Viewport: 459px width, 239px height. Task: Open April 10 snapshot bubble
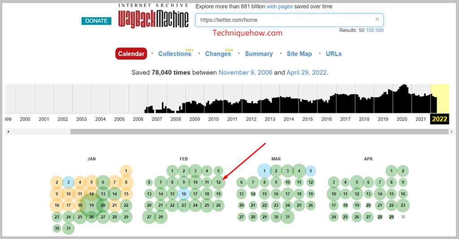pyautogui.click(x=333, y=194)
